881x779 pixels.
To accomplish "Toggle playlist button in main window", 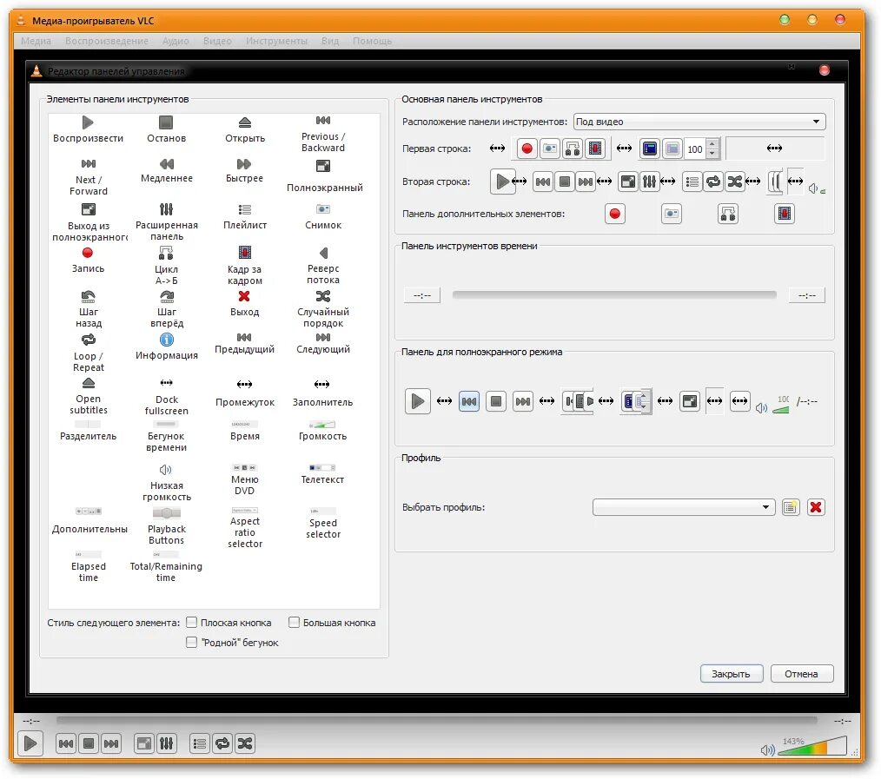I will [200, 743].
